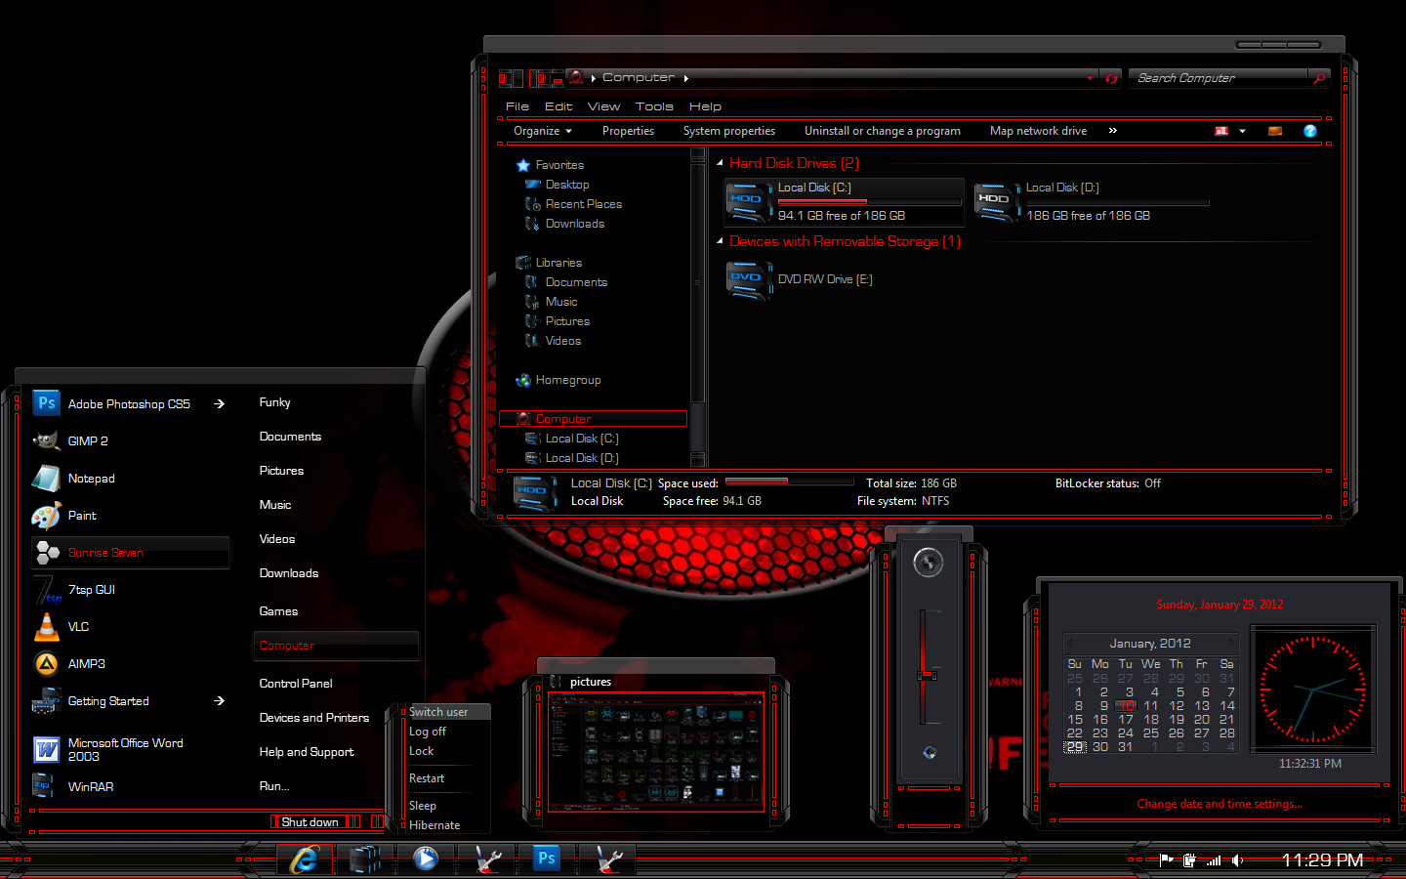
Task: Click the speaker icon in the system tray
Action: pos(1237,860)
